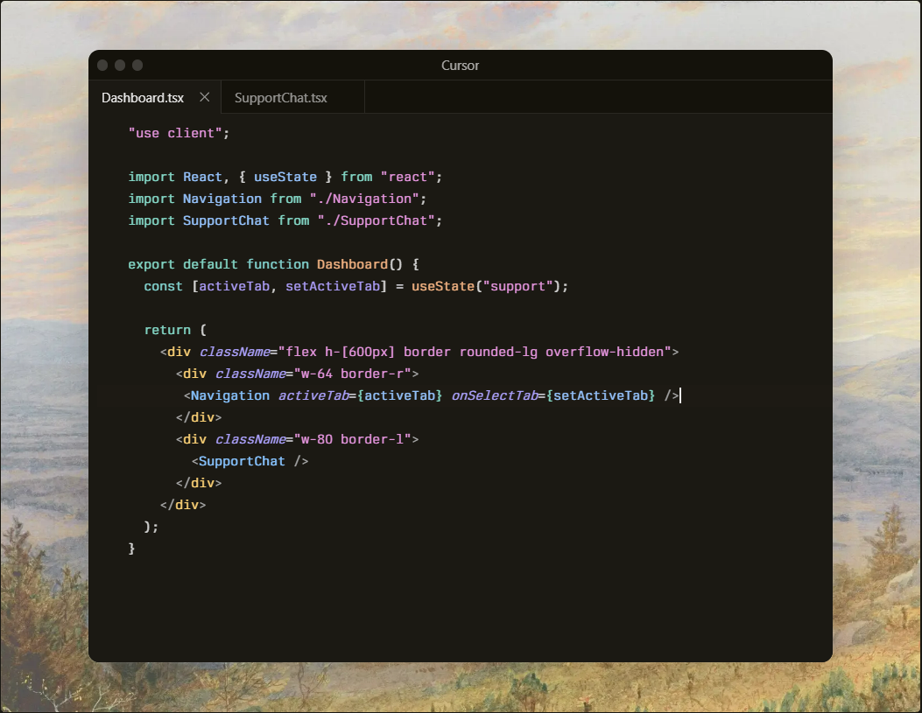
Task: Place caret in the "use client" directive
Action: pyautogui.click(x=178, y=133)
